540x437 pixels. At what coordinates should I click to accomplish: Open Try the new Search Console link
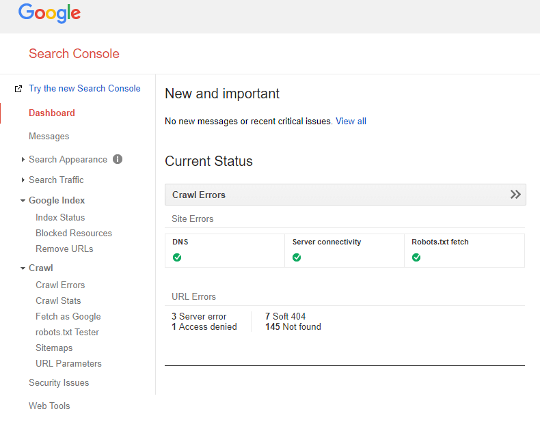tap(84, 89)
